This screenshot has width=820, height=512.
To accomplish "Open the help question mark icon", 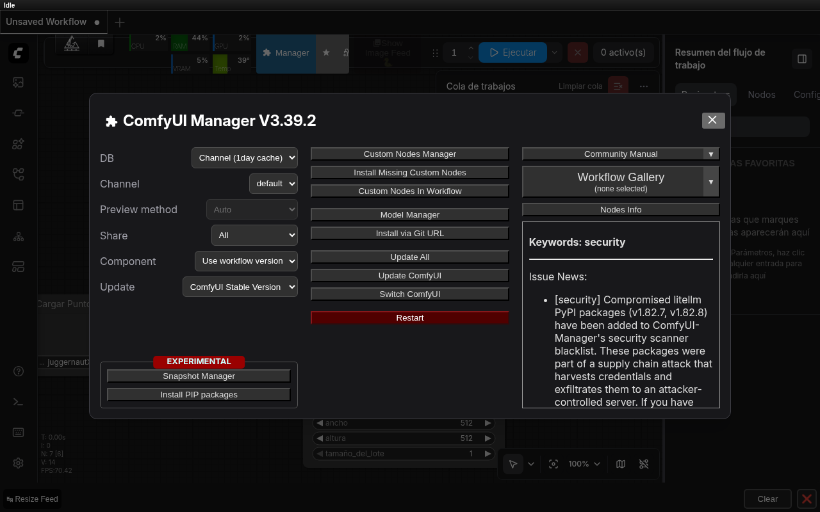I will click(x=18, y=371).
